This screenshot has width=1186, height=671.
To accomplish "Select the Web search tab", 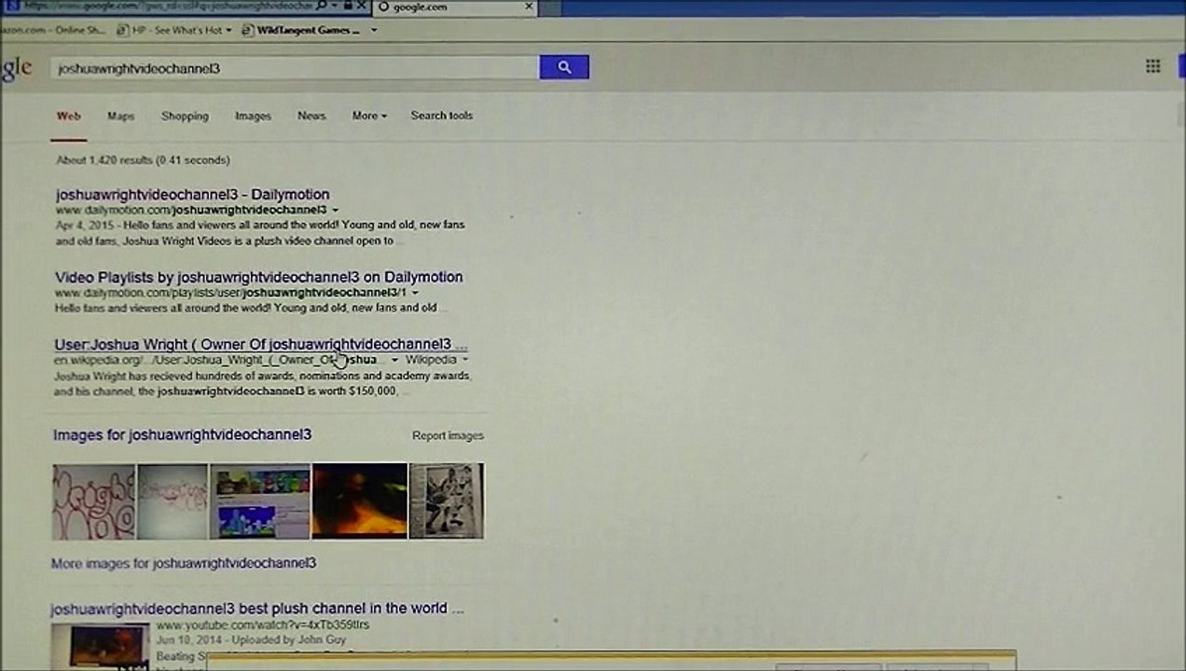I will tap(68, 116).
